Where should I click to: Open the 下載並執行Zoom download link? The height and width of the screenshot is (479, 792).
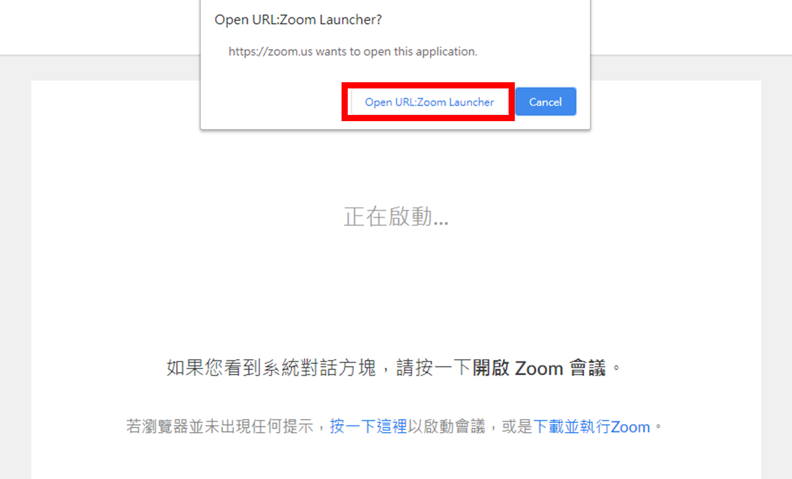point(591,426)
